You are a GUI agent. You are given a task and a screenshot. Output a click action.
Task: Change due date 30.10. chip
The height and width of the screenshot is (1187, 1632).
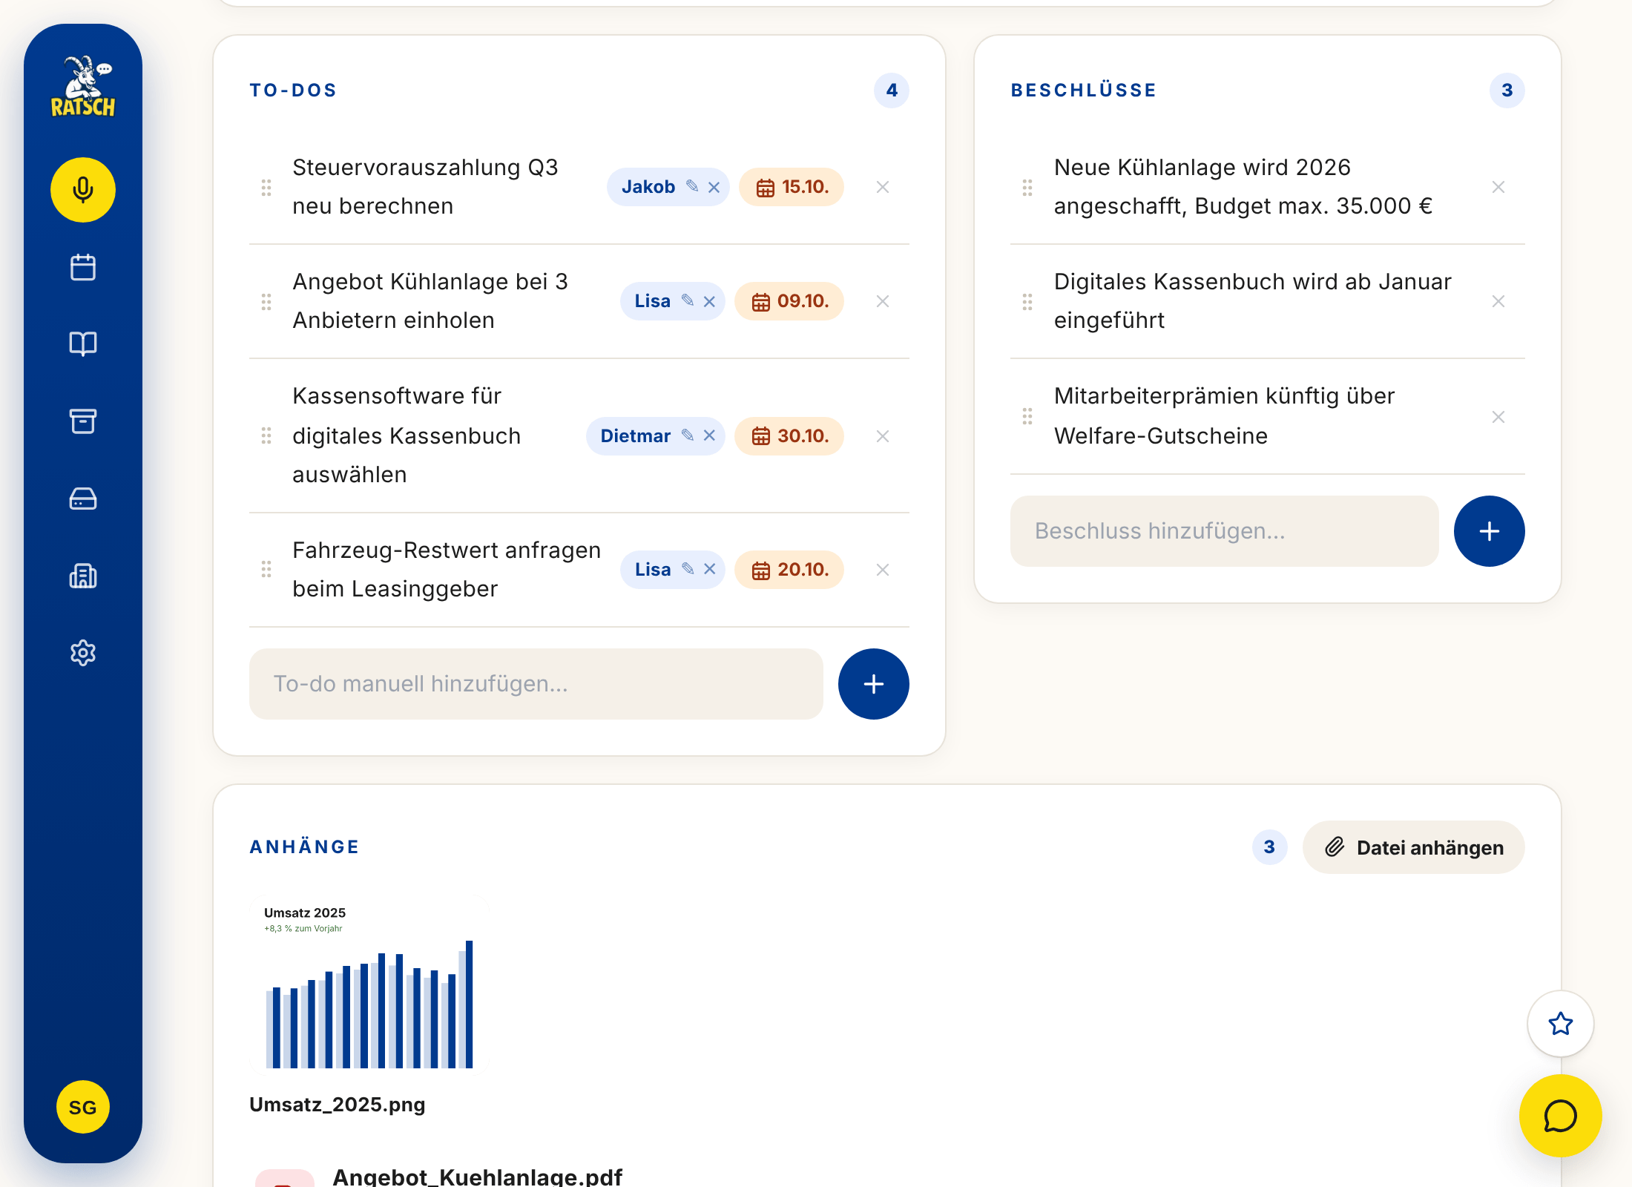point(789,436)
